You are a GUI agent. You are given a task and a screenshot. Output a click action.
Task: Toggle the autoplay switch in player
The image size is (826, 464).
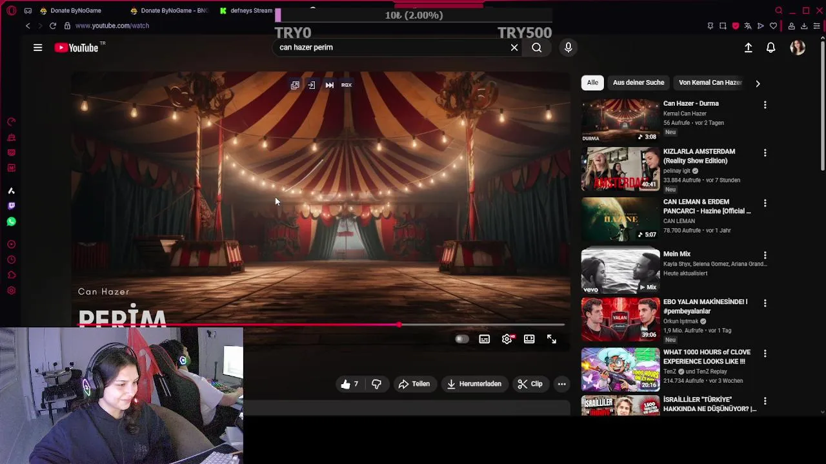(461, 339)
